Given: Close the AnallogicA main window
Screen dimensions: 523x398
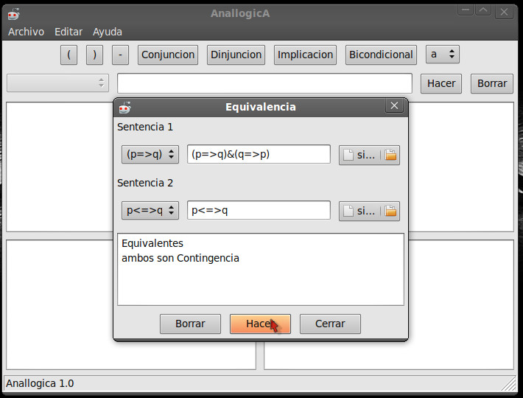Looking at the screenshot, I should click(504, 12).
